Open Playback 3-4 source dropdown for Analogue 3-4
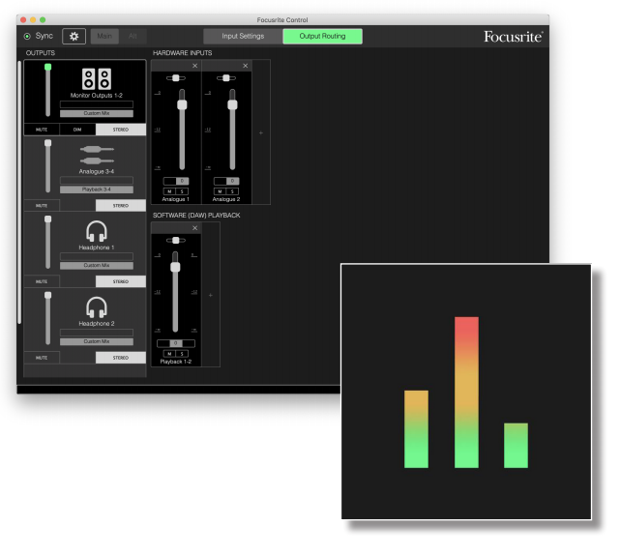Screen dimensions: 620x554 coord(97,190)
